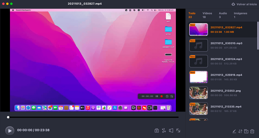The image size is (259, 138).
Task: Click the Photos icon in the recorded dock
Action: pos(50,108)
